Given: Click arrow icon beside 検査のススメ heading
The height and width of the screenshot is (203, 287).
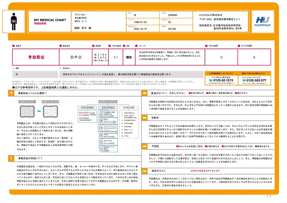Looking at the screenshot, I should pos(145,171).
